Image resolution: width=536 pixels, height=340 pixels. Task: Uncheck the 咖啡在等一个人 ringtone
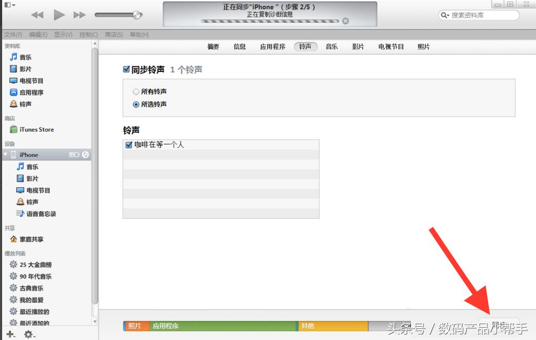(128, 144)
